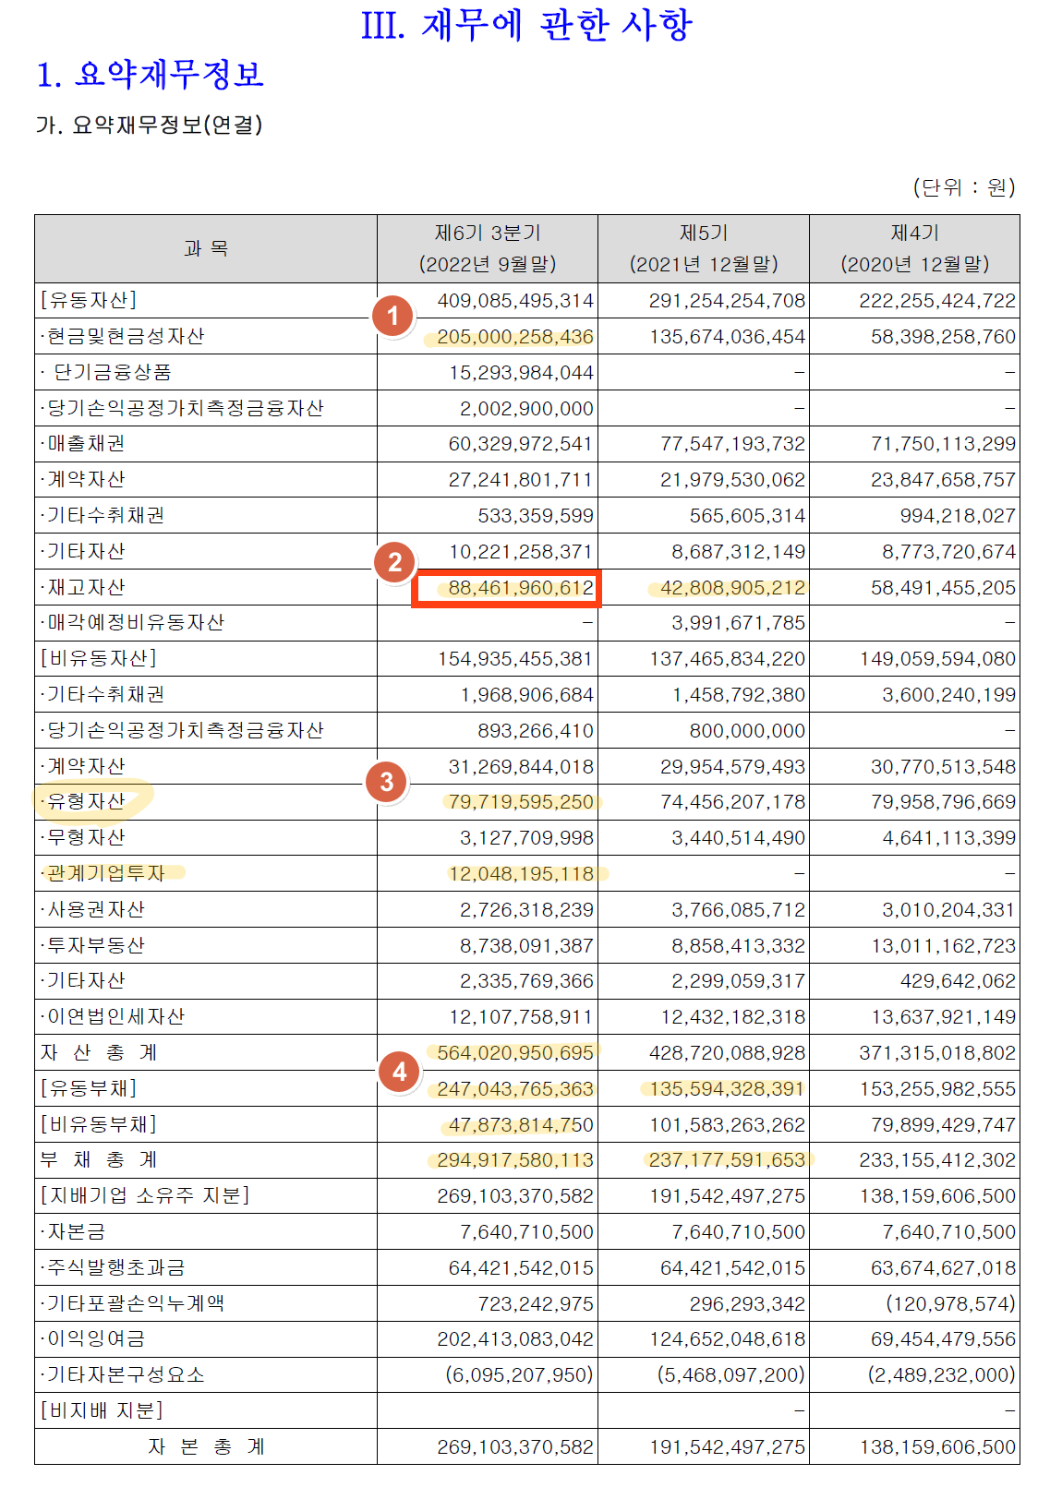Click the highlighted value 135,594,328,391
The height and width of the screenshot is (1487, 1062).
pos(727,1089)
